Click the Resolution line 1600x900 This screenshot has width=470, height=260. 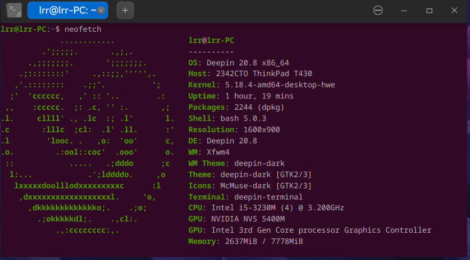click(234, 130)
